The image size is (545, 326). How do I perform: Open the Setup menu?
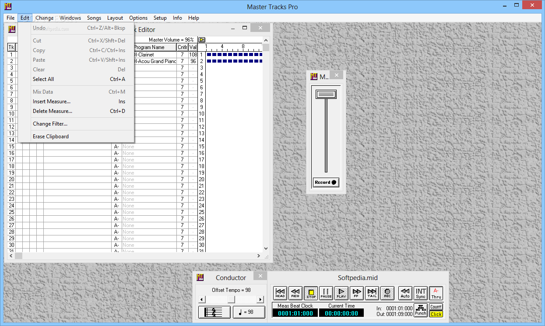(160, 18)
